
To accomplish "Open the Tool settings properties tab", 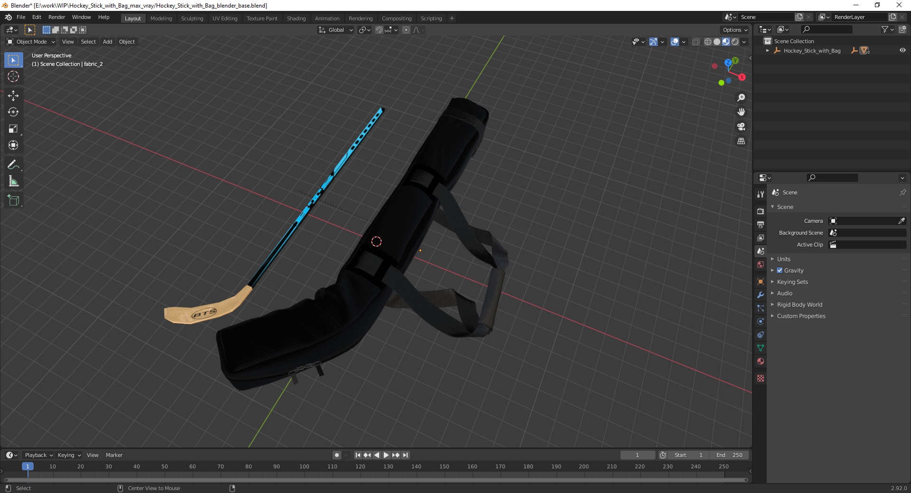I will 761,194.
